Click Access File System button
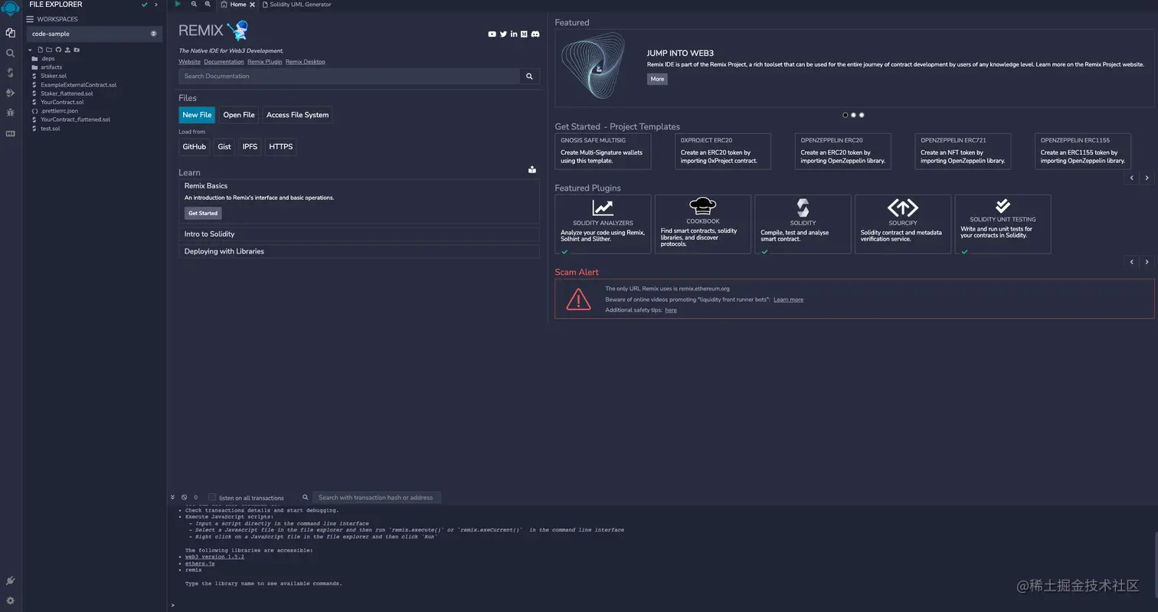Viewport: 1158px width, 612px height. 298,115
